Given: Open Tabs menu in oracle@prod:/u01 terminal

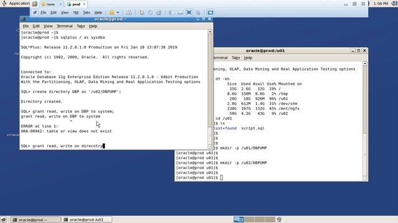Looking at the screenshot, I should click(x=236, y=58).
